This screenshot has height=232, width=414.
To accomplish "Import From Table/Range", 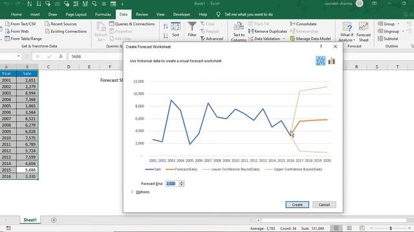I will pyautogui.click(x=23, y=39).
